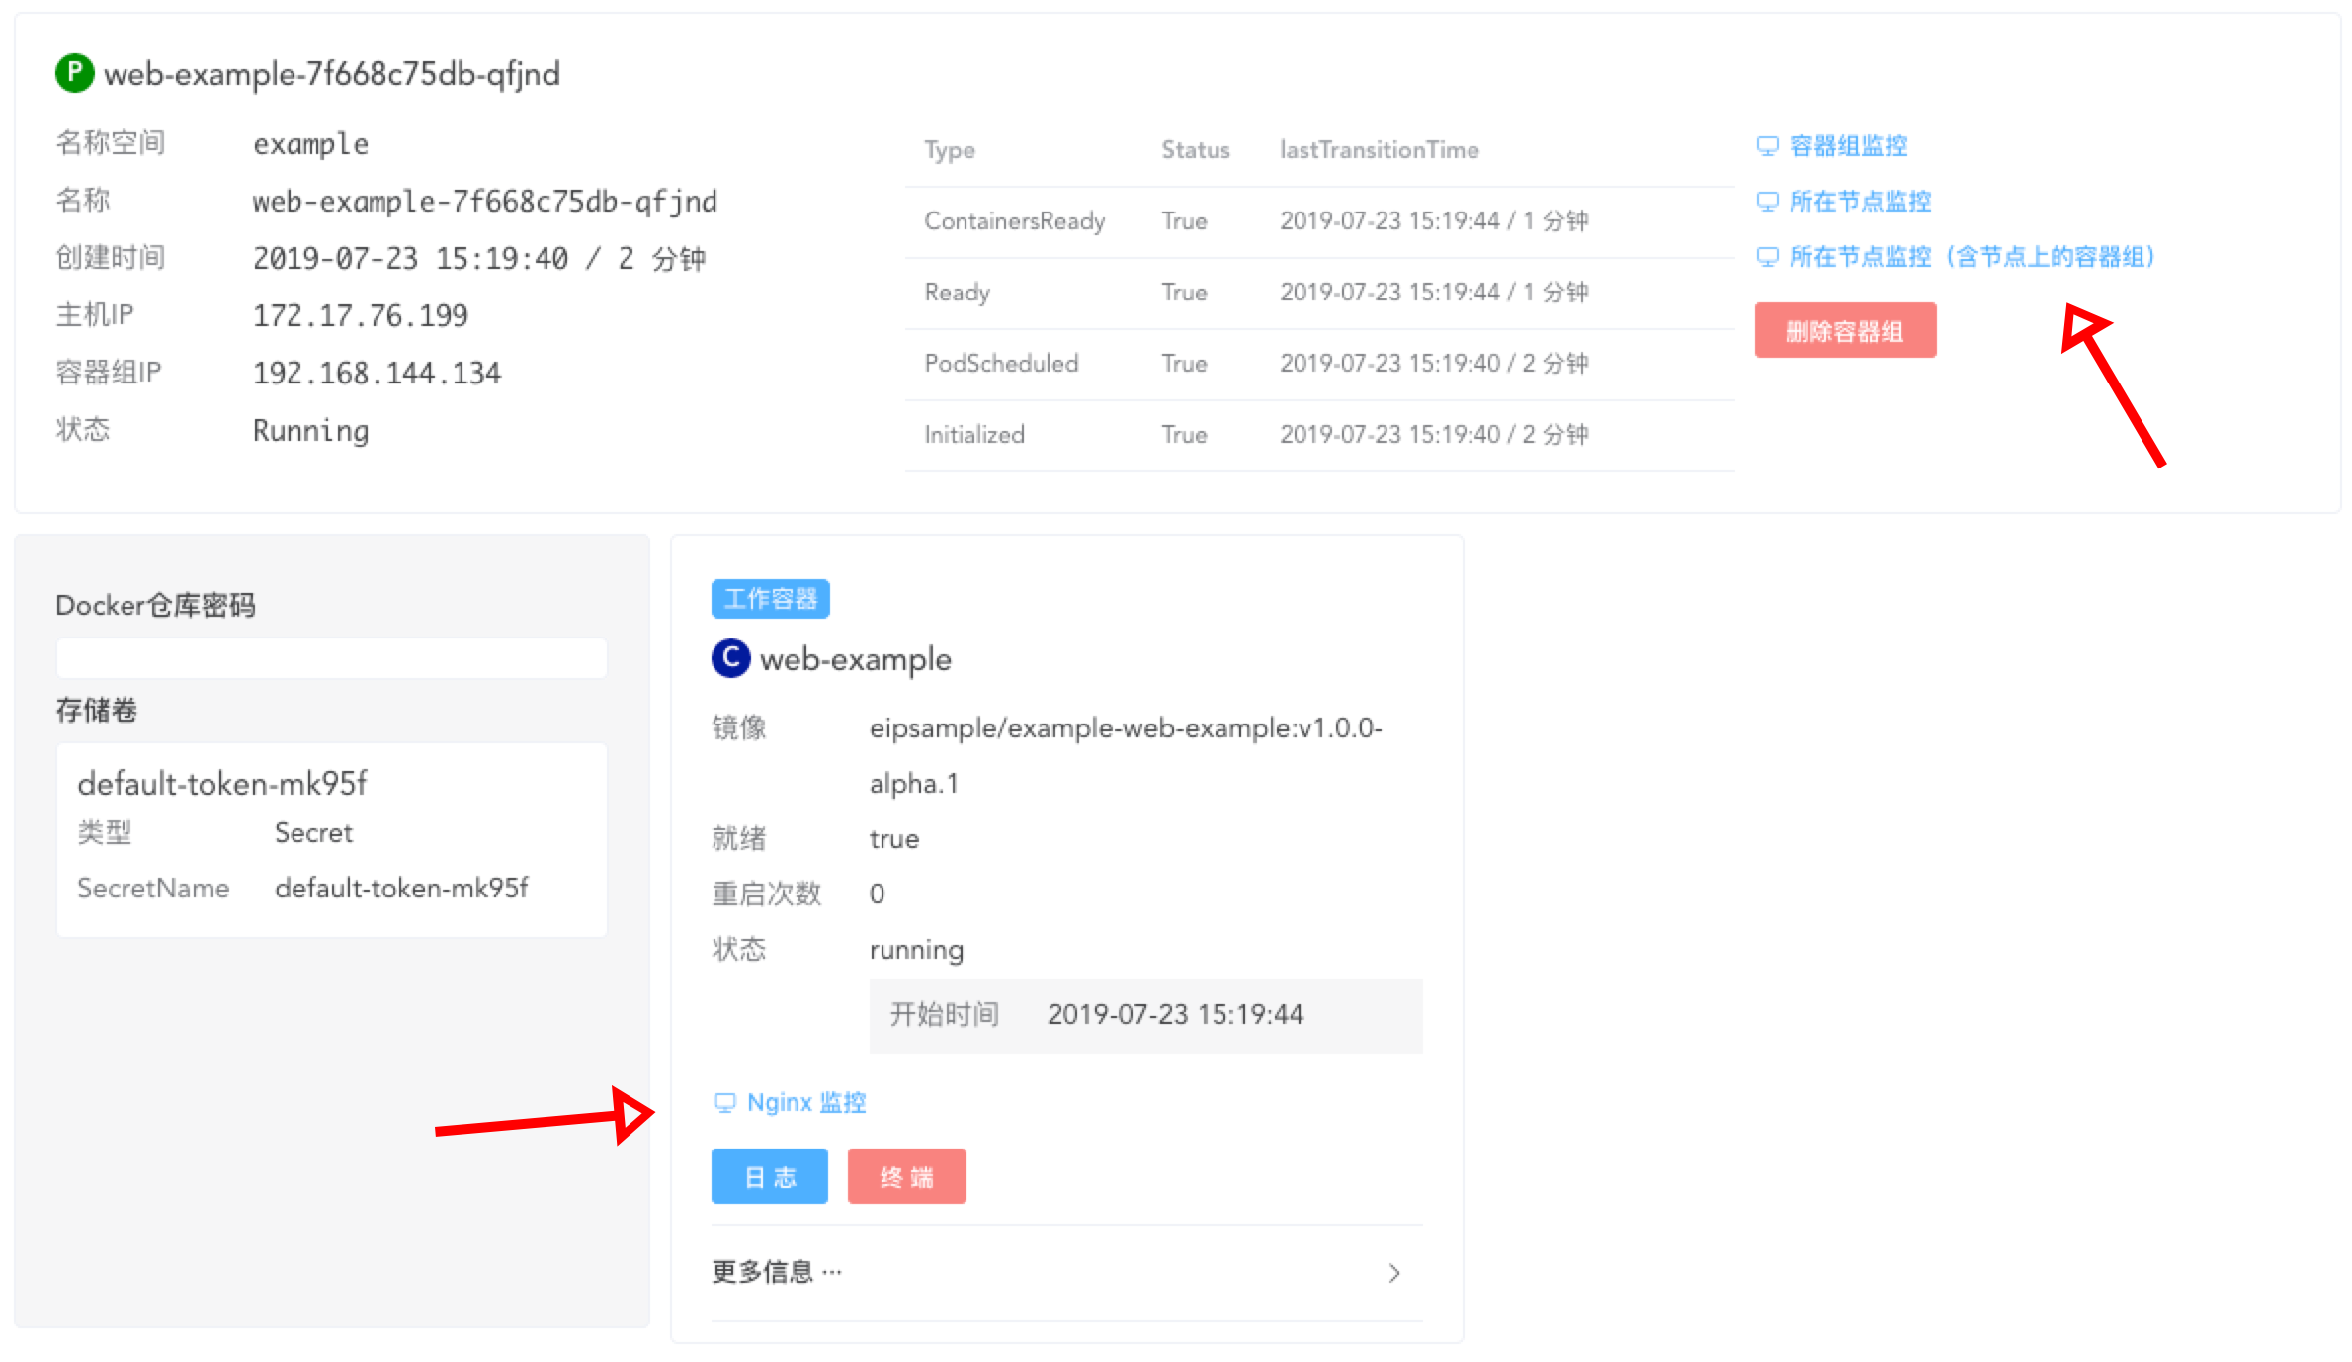Viewport: 2352px width, 1362px height.
Task: Click the blue C container icon
Action: [730, 658]
